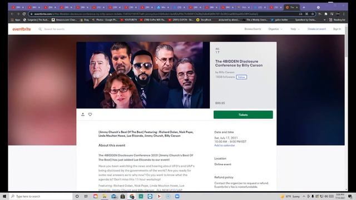The image size is (356, 200).
Task: Click Add to calendar link
Action: pos(225,146)
